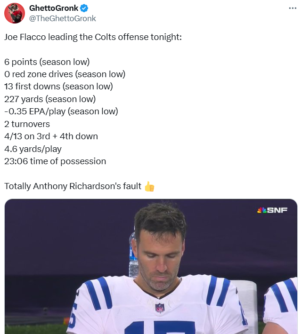The image size is (302, 334).
Task: Select the 'Joe Flacco leading the Colts' line
Action: 93,37
